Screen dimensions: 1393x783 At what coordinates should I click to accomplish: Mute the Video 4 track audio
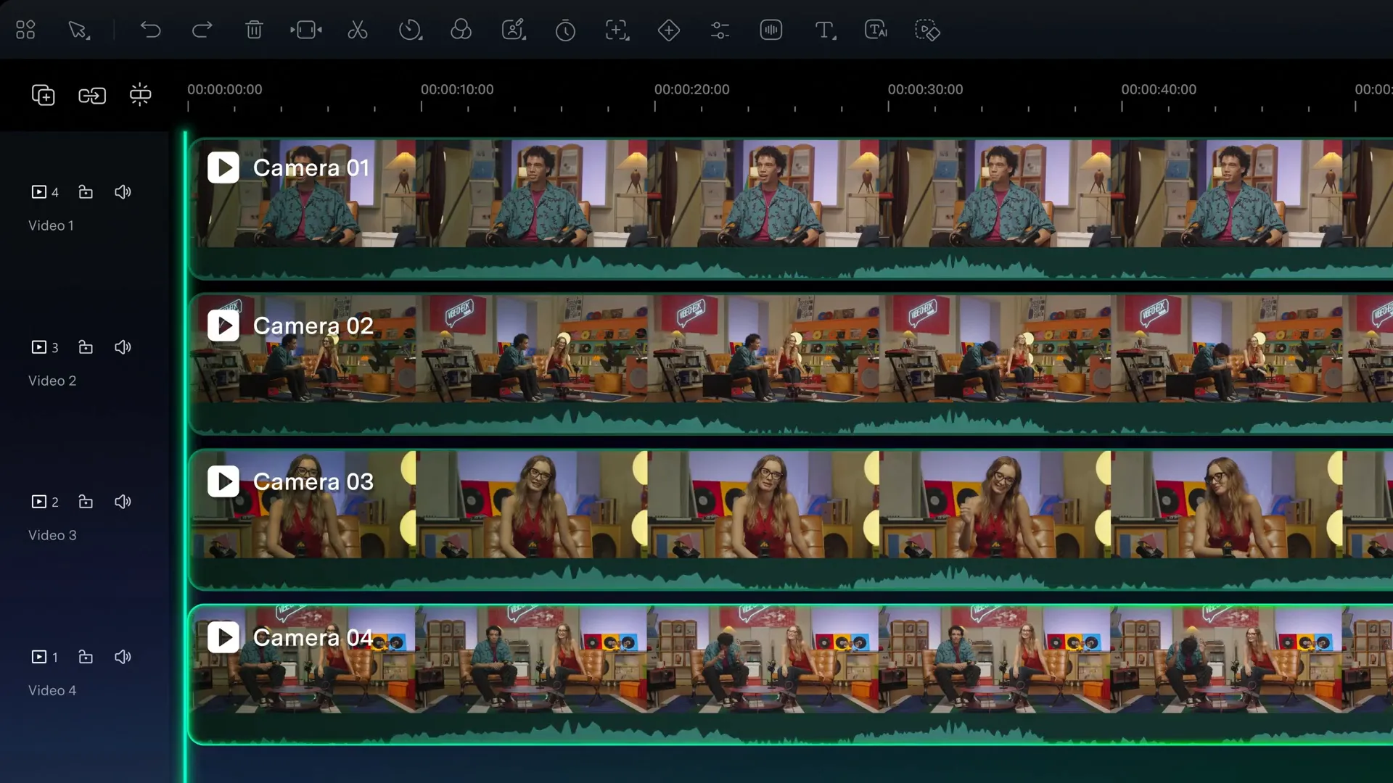pyautogui.click(x=123, y=656)
